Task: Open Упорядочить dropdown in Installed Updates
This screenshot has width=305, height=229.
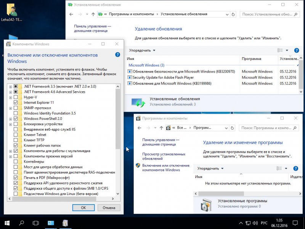Action: coord(142,50)
